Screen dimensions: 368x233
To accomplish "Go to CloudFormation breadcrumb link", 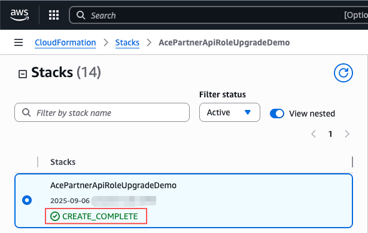I will [x=65, y=42].
